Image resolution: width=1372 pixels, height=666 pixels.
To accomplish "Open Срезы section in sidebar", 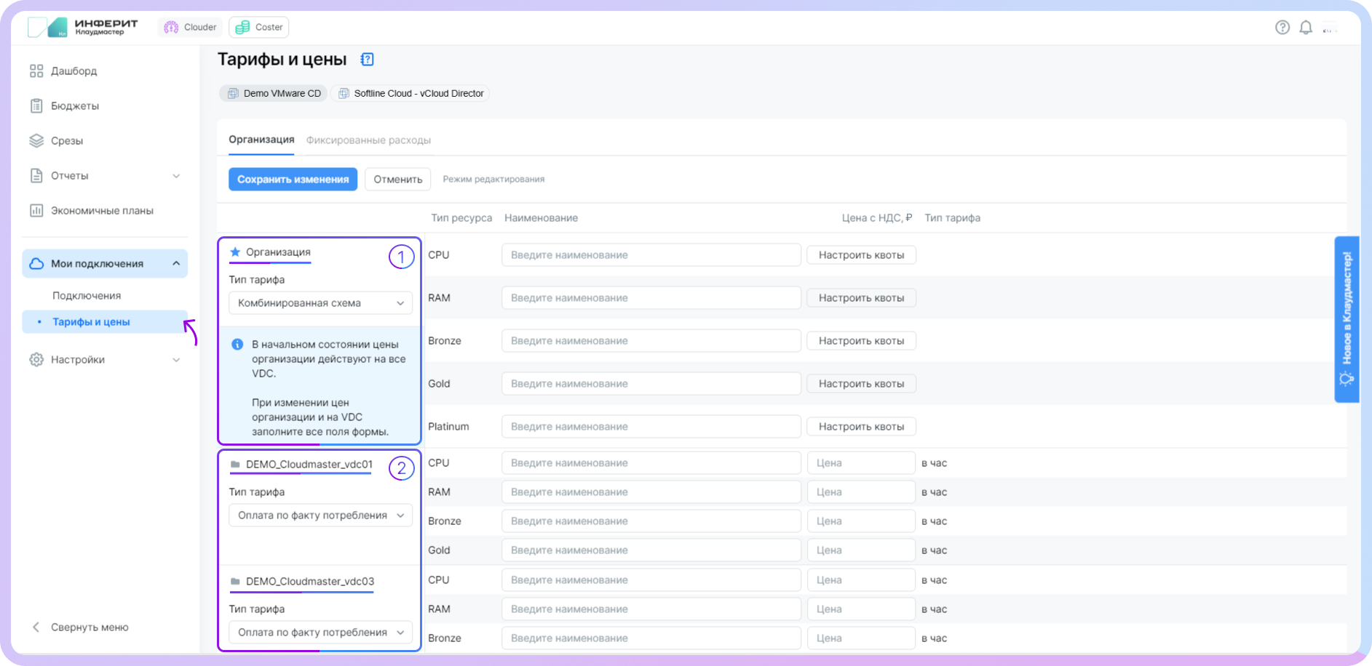I will [x=66, y=141].
